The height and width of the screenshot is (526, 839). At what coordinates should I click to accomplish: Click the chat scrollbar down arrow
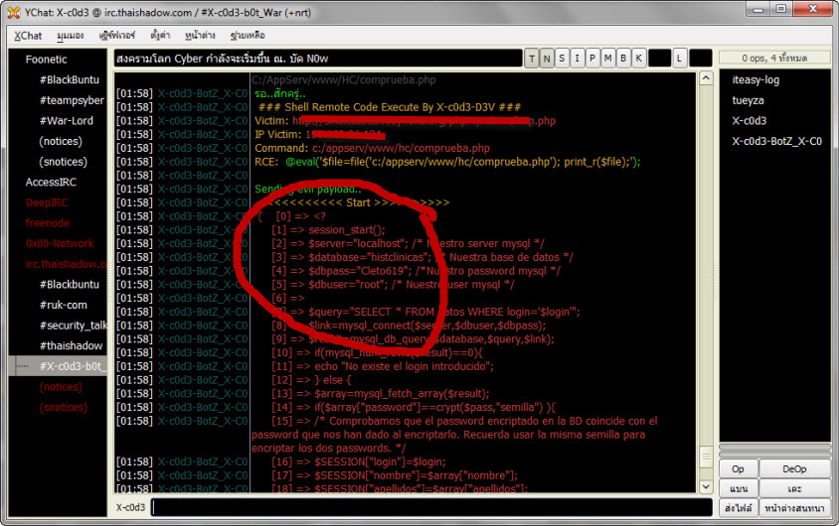707,486
